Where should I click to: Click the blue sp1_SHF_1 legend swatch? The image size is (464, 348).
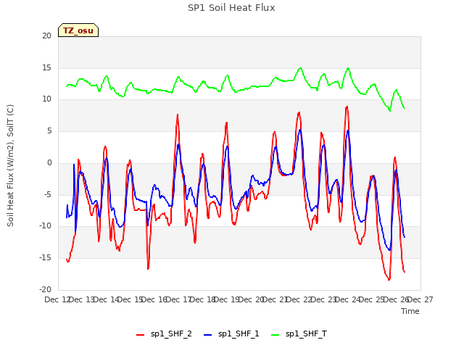pos(208,335)
